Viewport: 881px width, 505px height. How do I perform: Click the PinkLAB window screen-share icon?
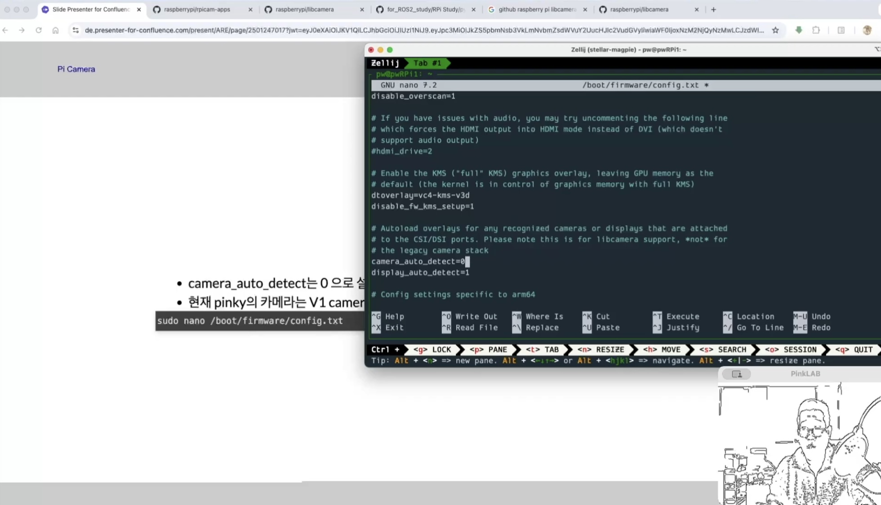737,374
